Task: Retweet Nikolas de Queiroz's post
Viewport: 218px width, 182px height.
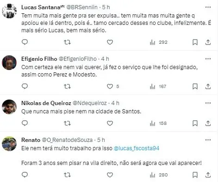Action: click(x=67, y=123)
